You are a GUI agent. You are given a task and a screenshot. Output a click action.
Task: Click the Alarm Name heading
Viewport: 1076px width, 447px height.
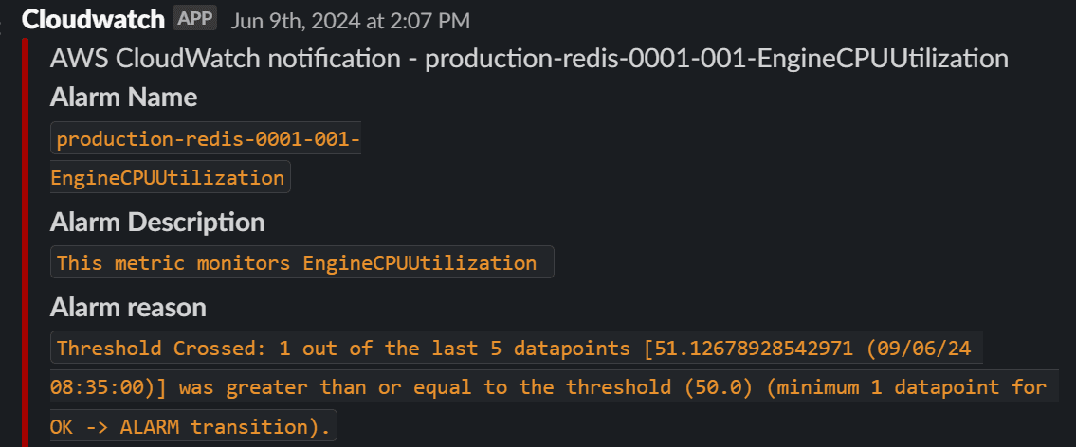click(123, 98)
